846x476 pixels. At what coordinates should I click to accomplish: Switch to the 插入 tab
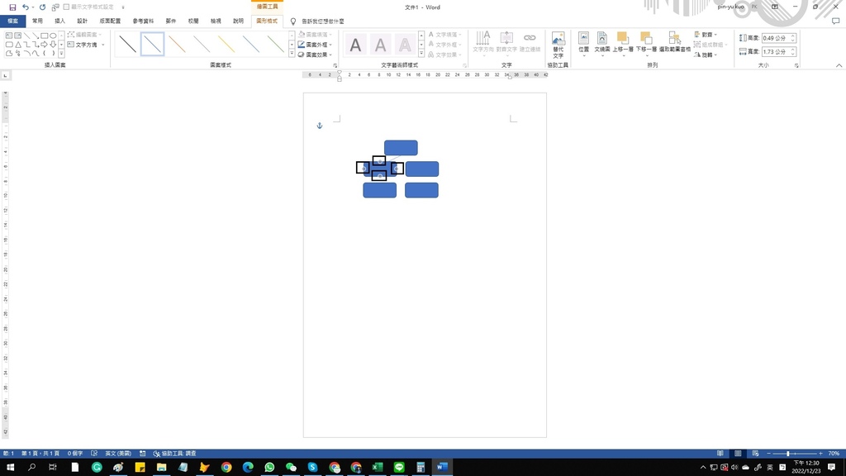pos(59,21)
